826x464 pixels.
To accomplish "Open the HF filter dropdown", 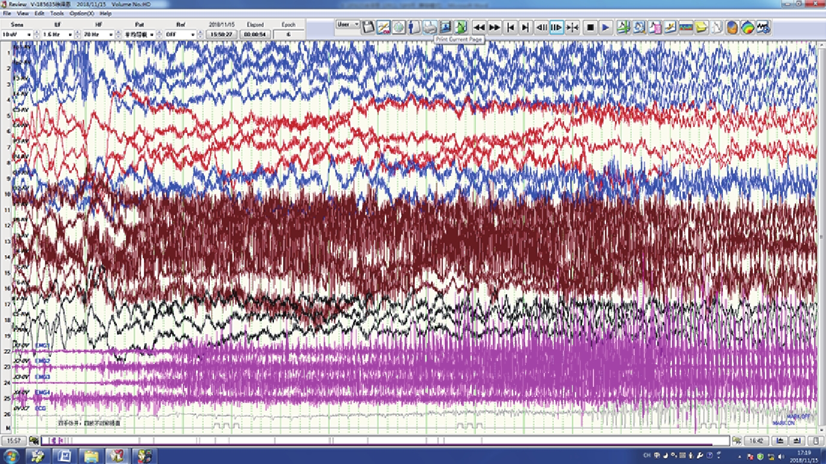I will pyautogui.click(x=111, y=35).
